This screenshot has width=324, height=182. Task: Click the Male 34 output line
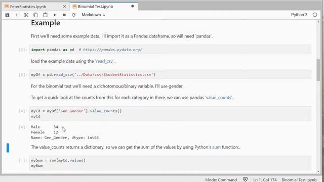coord(45,127)
